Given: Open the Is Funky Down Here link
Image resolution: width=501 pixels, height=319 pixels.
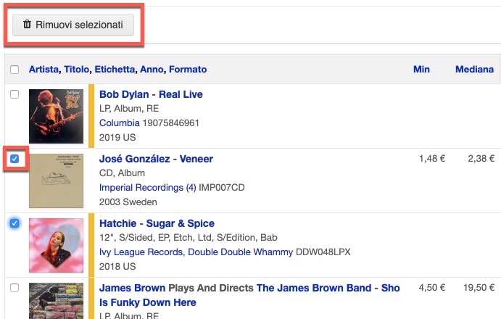Looking at the screenshot, I should click(148, 302).
